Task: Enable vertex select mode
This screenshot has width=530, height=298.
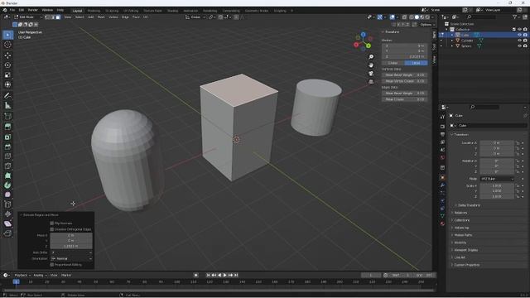Action: pos(47,17)
